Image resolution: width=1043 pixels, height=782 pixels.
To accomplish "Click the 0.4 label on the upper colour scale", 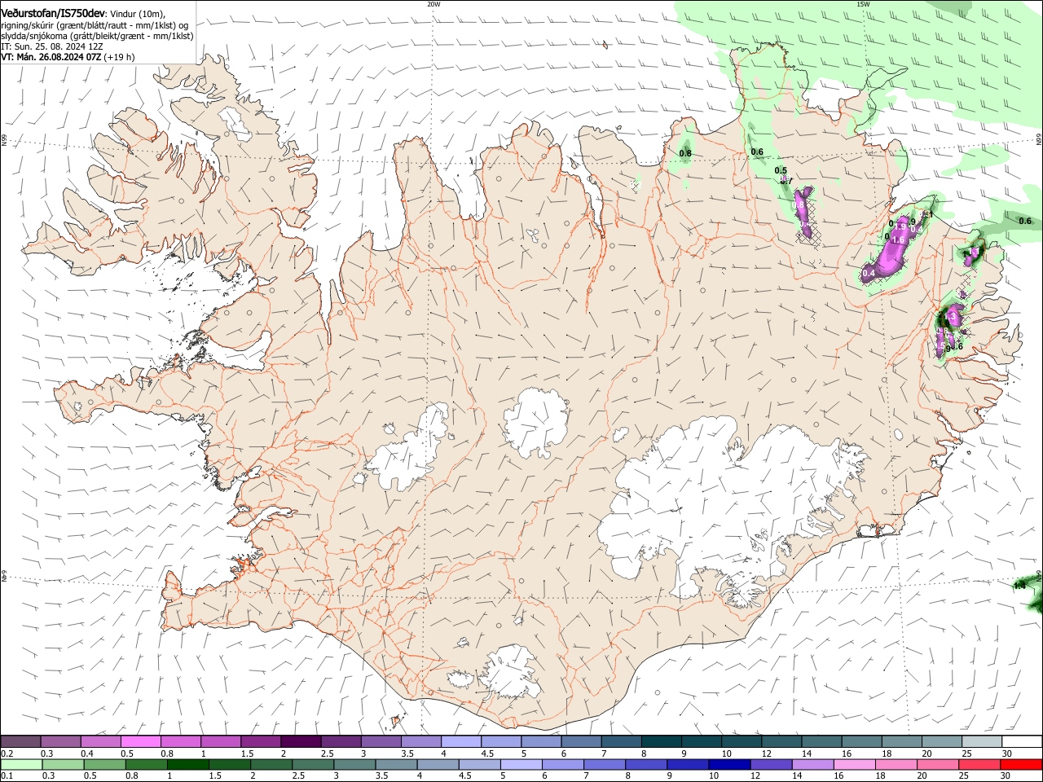I will pos(87,753).
